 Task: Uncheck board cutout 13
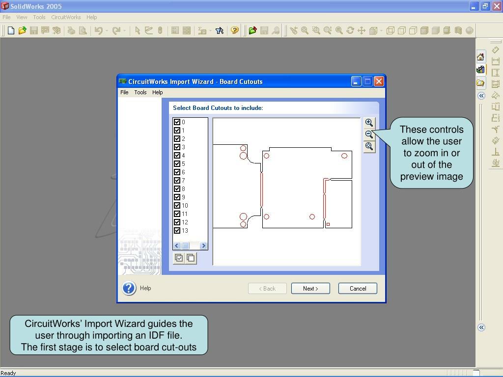pyautogui.click(x=177, y=231)
